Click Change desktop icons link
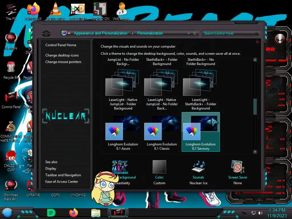Image resolution: width=292 pixels, height=219 pixels. [62, 55]
